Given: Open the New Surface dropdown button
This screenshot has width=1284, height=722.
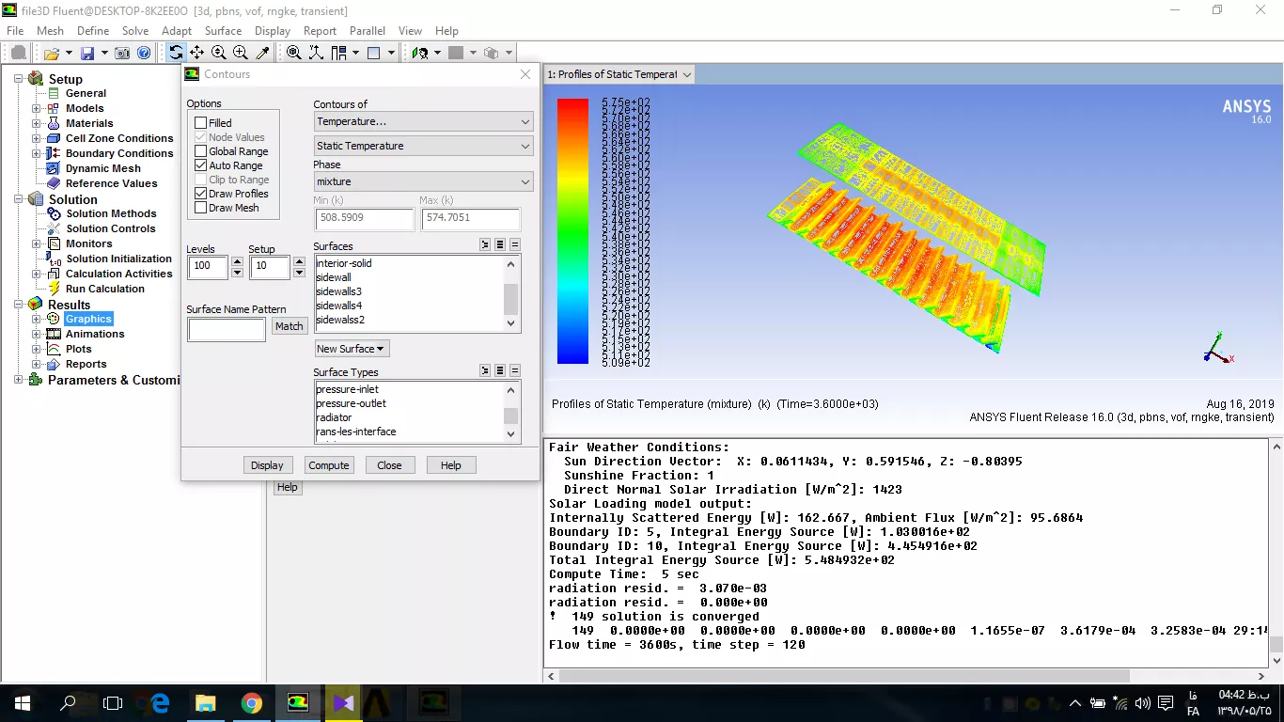Looking at the screenshot, I should [x=352, y=349].
